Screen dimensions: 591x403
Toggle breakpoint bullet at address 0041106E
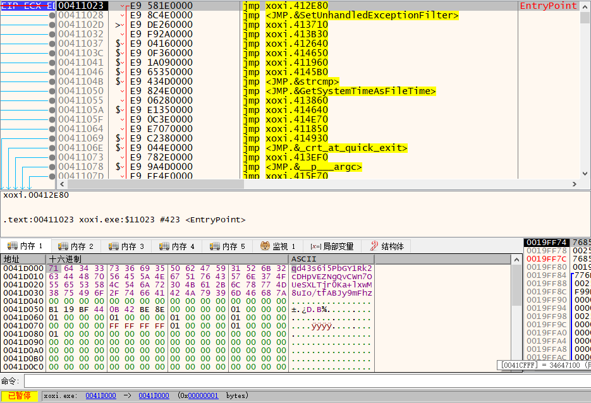point(52,148)
